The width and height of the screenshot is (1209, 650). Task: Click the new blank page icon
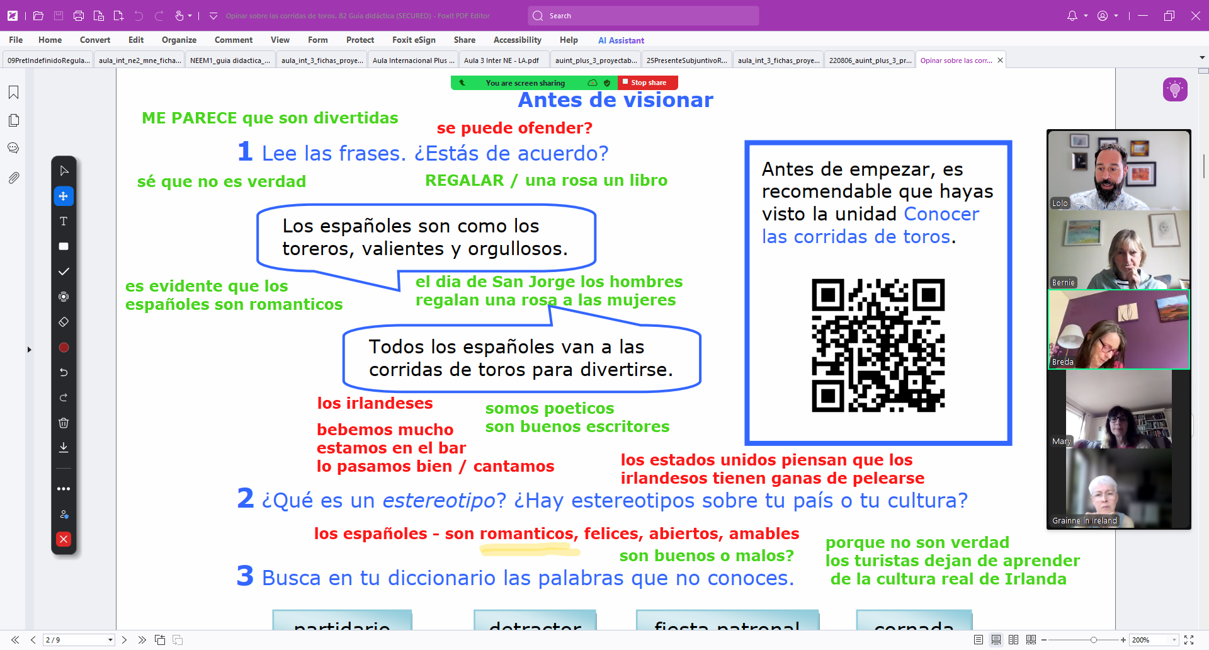(x=118, y=16)
